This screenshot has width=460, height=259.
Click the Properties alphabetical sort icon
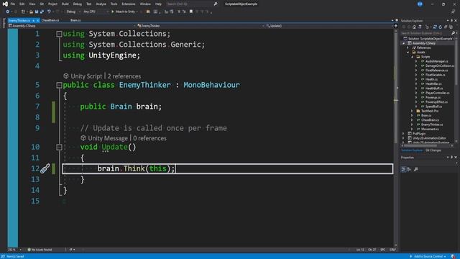point(409,170)
